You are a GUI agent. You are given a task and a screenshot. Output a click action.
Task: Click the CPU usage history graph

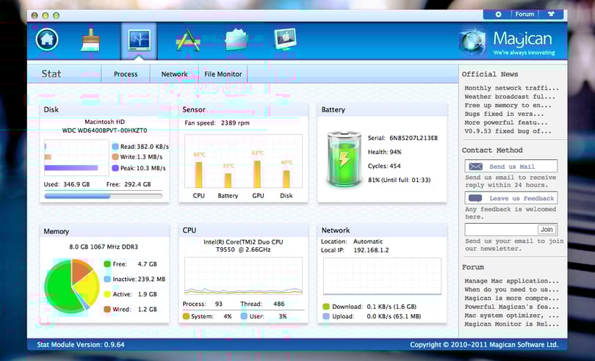(243, 276)
